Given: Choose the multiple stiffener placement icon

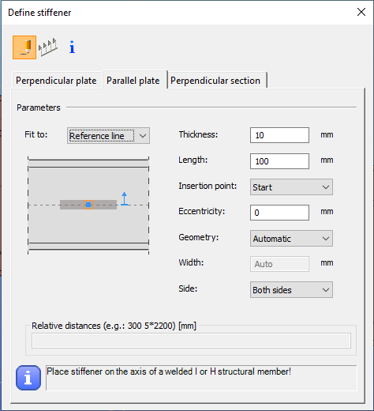Looking at the screenshot, I should coord(48,47).
